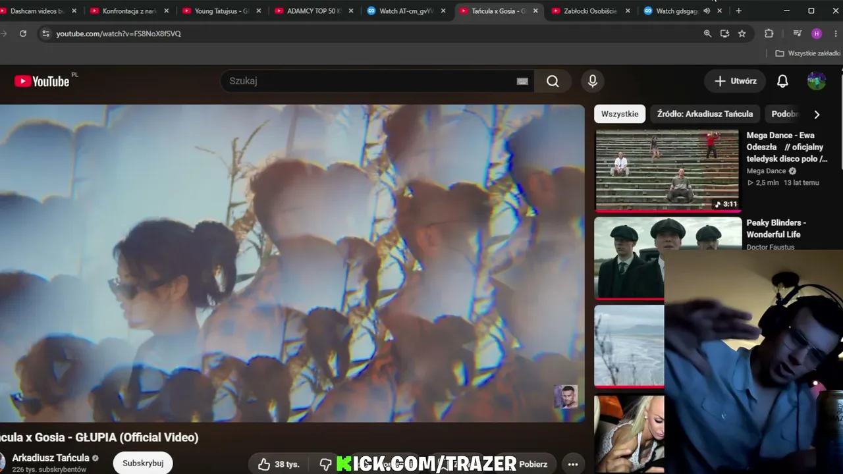
Task: Click the blonde woman video thumbnail
Action: click(630, 434)
